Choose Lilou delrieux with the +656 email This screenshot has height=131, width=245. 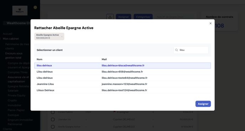123,72
